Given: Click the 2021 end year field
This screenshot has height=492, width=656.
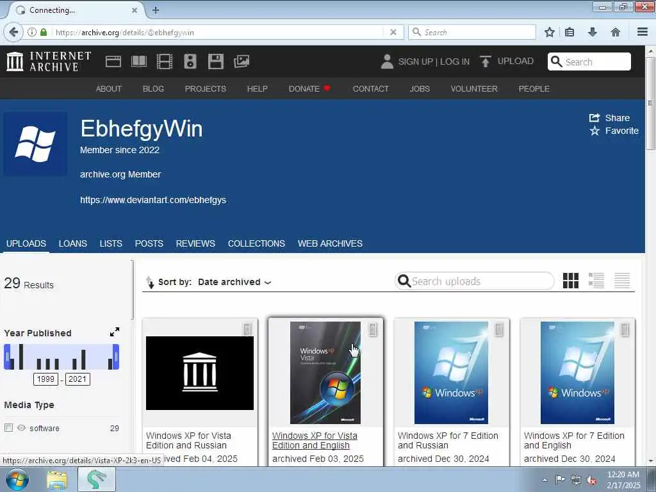Looking at the screenshot, I should 78,379.
